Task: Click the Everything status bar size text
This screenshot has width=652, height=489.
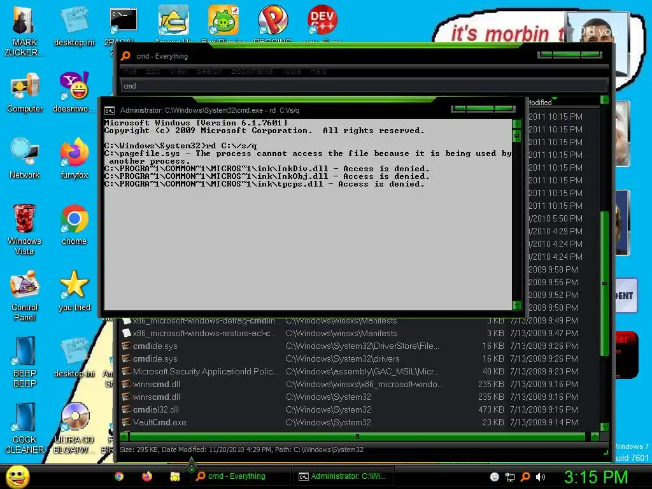Action: point(241,450)
